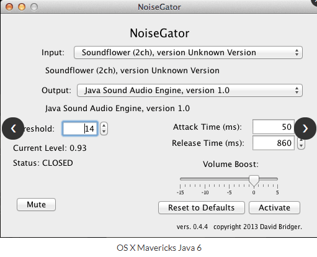
Task: Increase threshold with stepper up arrow
Action: (x=104, y=125)
